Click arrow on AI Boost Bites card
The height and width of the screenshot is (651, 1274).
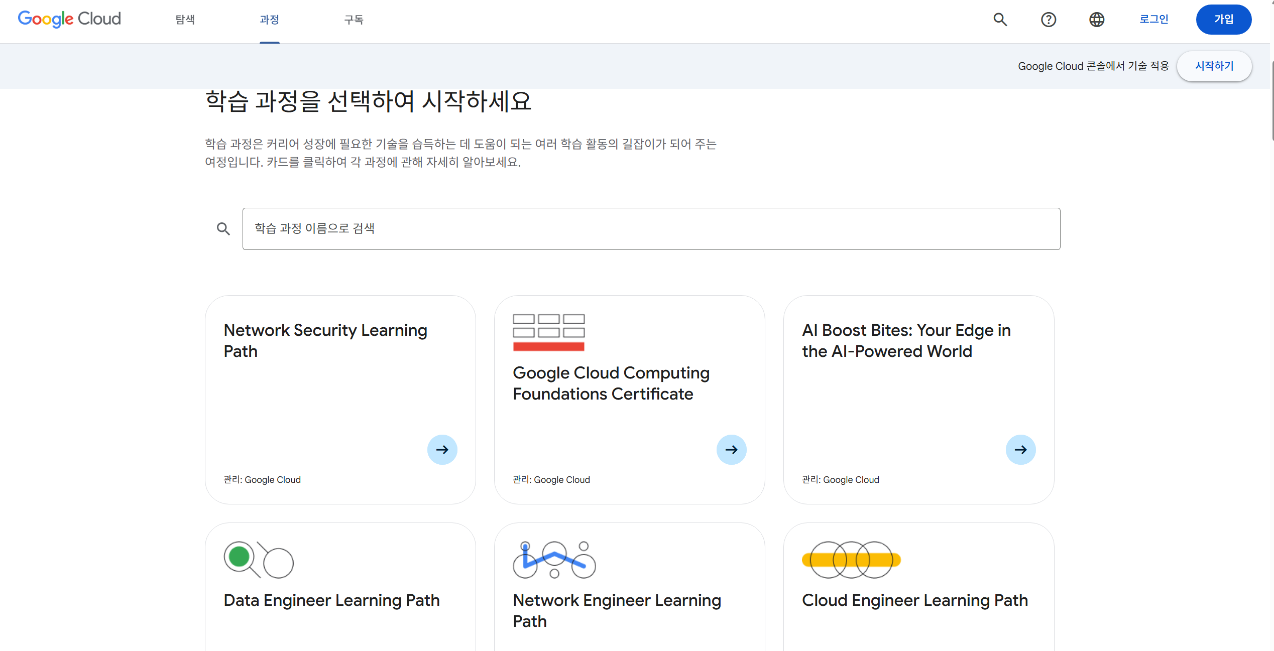(x=1020, y=449)
